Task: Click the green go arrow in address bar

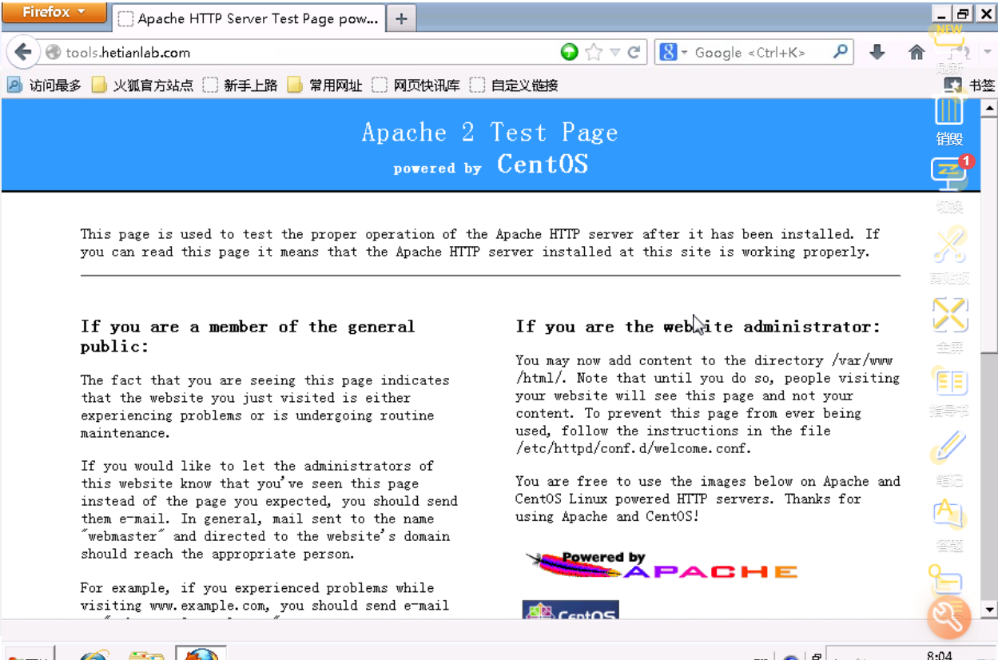Action: point(569,52)
